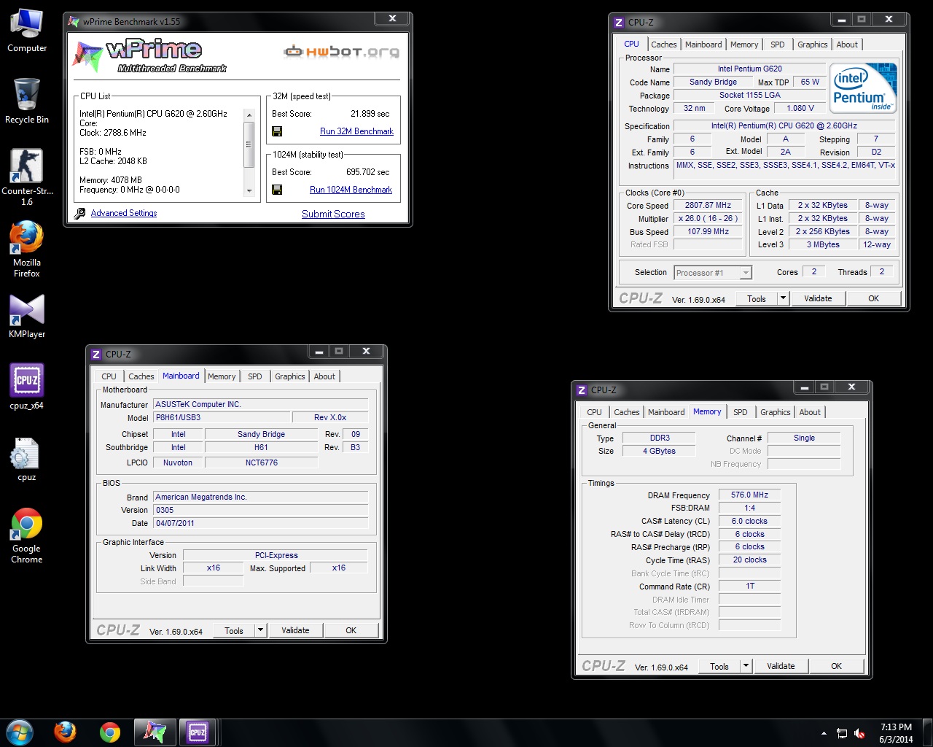This screenshot has height=747, width=933.
Task: Select the KMPlayer desktop shortcut
Action: click(27, 316)
